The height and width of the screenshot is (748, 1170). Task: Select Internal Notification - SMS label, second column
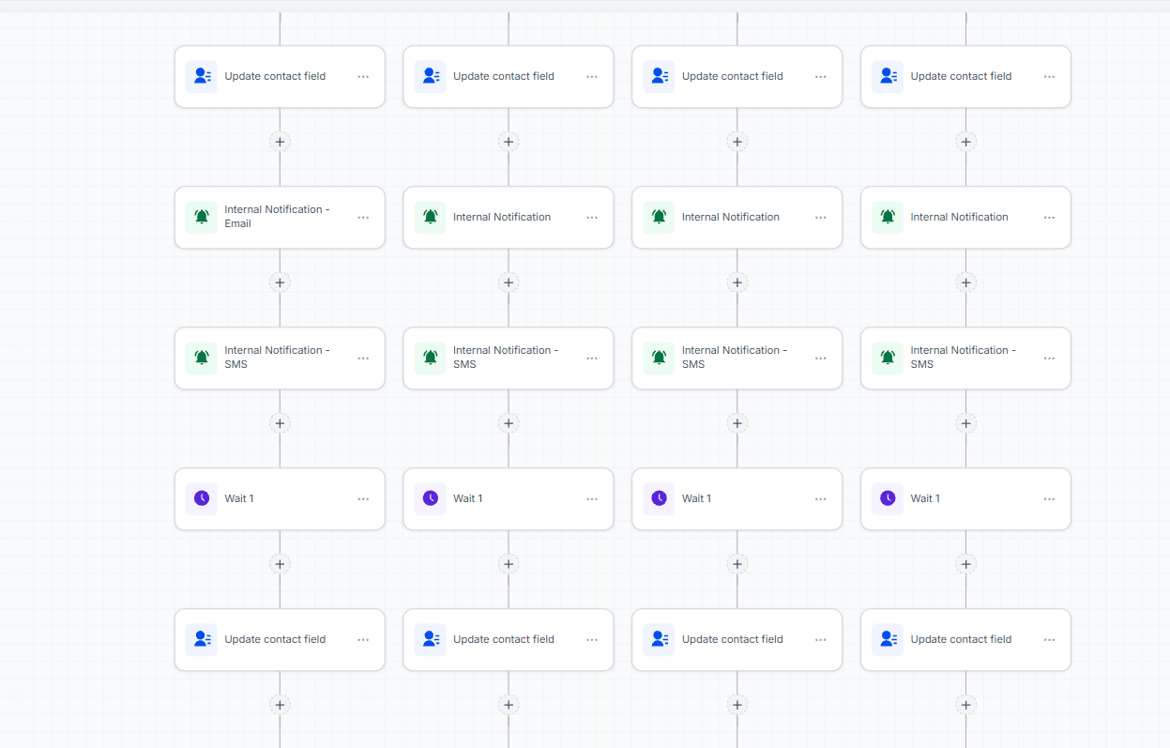coord(506,358)
